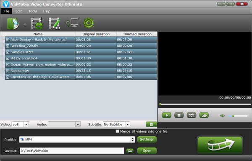Open the Edit menu

click(18, 11)
